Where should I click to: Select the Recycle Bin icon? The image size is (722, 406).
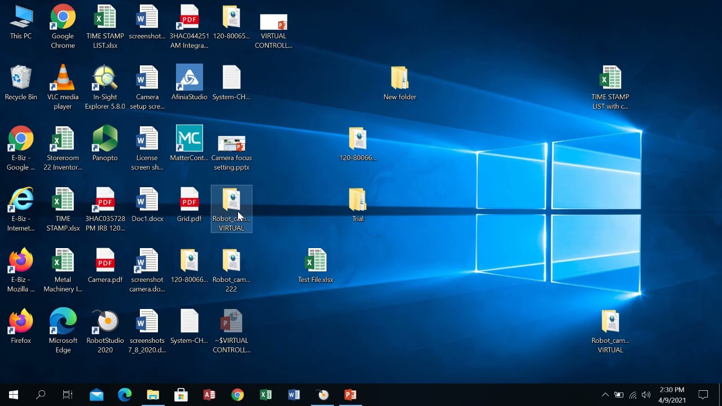tap(21, 83)
